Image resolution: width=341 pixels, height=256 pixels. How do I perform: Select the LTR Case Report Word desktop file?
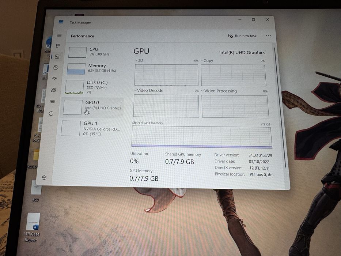click(x=32, y=227)
